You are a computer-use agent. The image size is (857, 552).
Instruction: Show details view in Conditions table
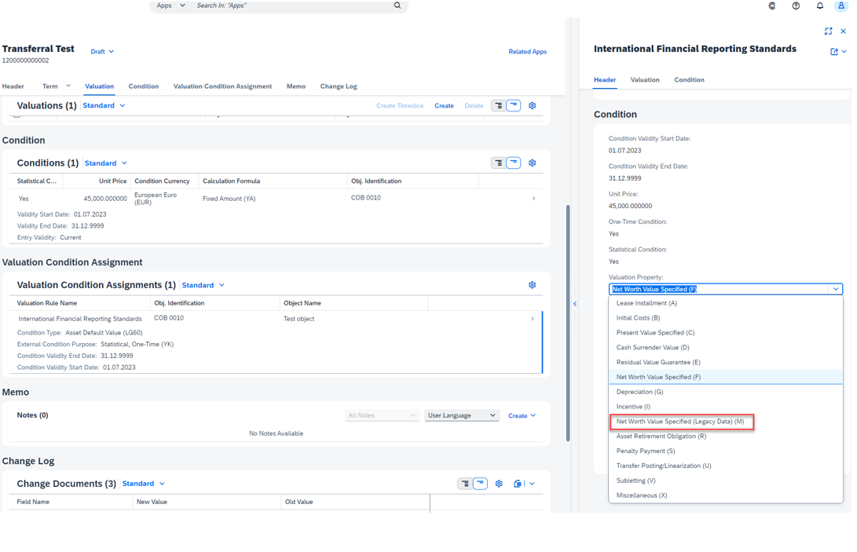(x=499, y=163)
